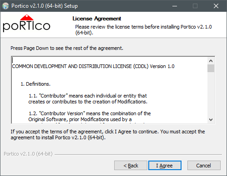227x176 pixels.
Task: Click the installer icon in title bar
Action: tap(5, 6)
